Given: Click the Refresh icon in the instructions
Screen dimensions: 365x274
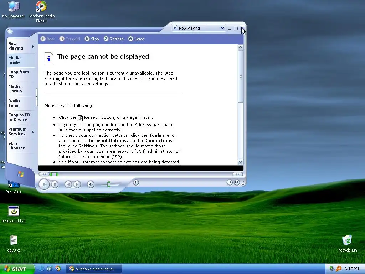Looking at the screenshot, I should [80, 118].
